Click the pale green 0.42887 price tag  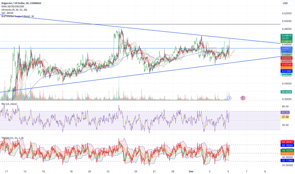286,55
